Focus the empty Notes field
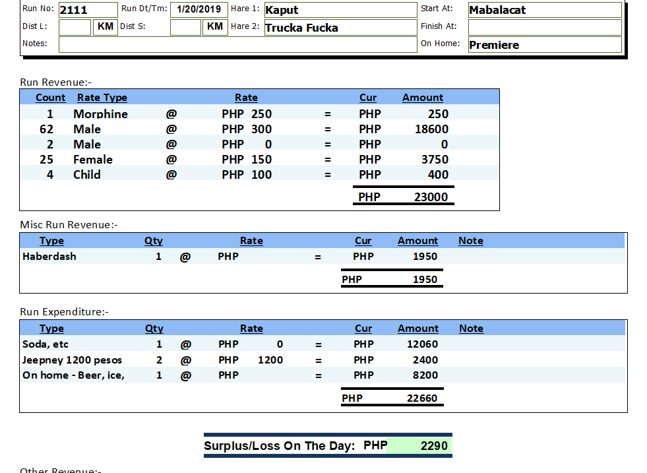The height and width of the screenshot is (473, 647). point(237,44)
